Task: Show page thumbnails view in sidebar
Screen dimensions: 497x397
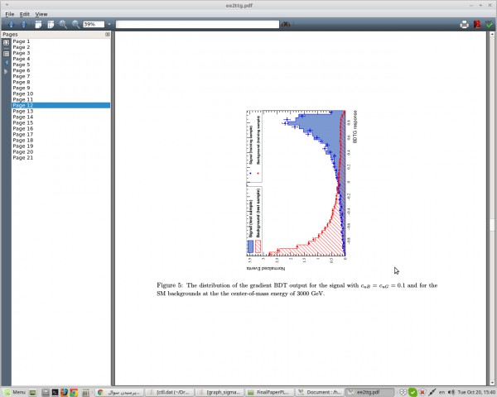Action: (6, 42)
